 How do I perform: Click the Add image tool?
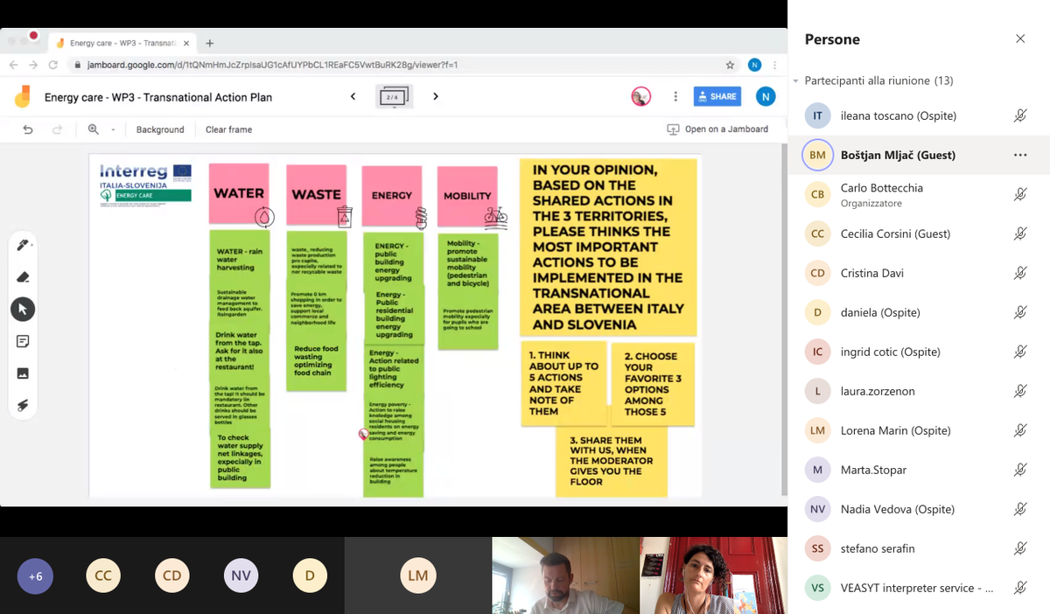(x=24, y=373)
